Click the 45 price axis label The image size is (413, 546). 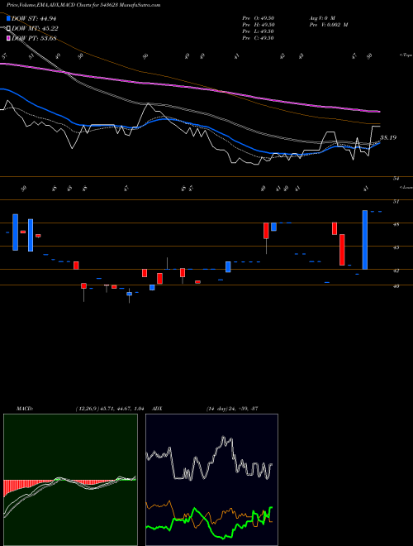coord(396,247)
